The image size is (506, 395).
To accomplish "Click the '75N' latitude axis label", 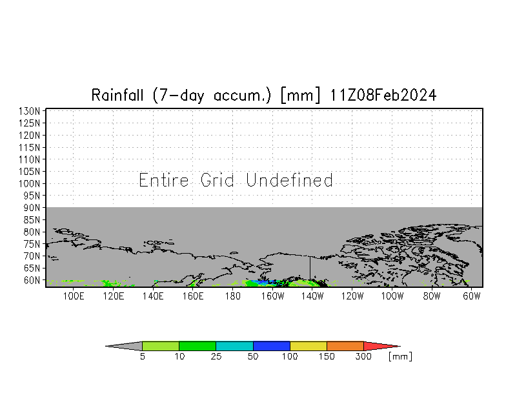I will pos(32,244).
